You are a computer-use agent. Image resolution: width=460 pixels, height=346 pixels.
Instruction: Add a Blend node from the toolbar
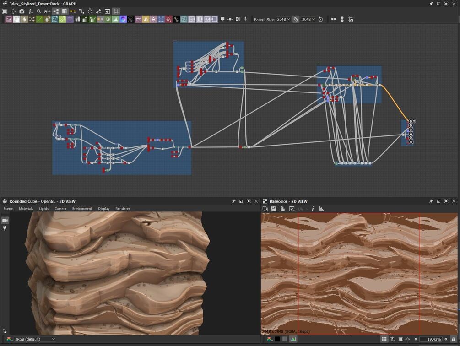[x=16, y=19]
